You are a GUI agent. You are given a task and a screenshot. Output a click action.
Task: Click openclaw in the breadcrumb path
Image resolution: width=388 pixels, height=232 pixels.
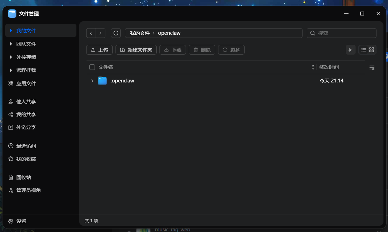tap(169, 33)
